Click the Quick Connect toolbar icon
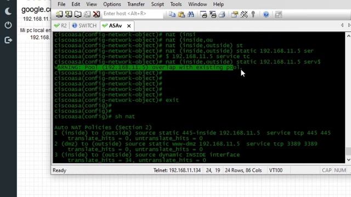The width and height of the screenshot is (351, 197). (69, 14)
